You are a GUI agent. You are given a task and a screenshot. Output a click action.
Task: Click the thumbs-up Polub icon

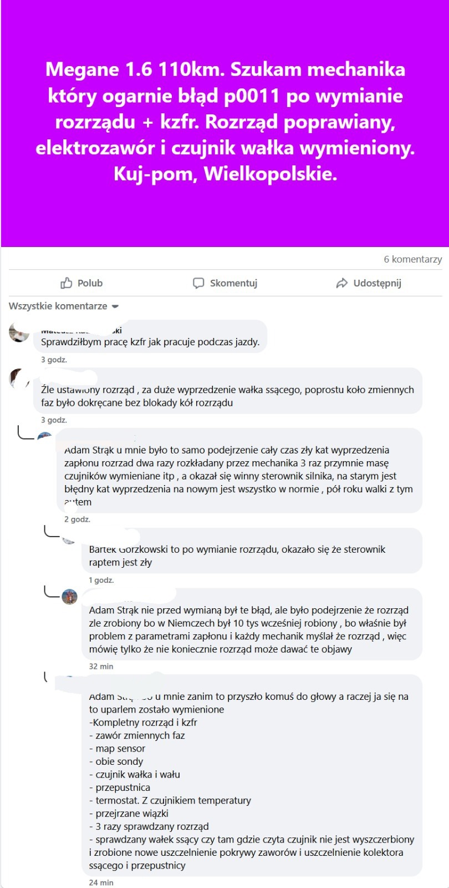point(66,283)
